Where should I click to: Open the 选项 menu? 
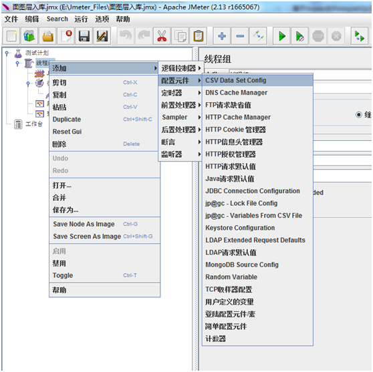pos(102,19)
